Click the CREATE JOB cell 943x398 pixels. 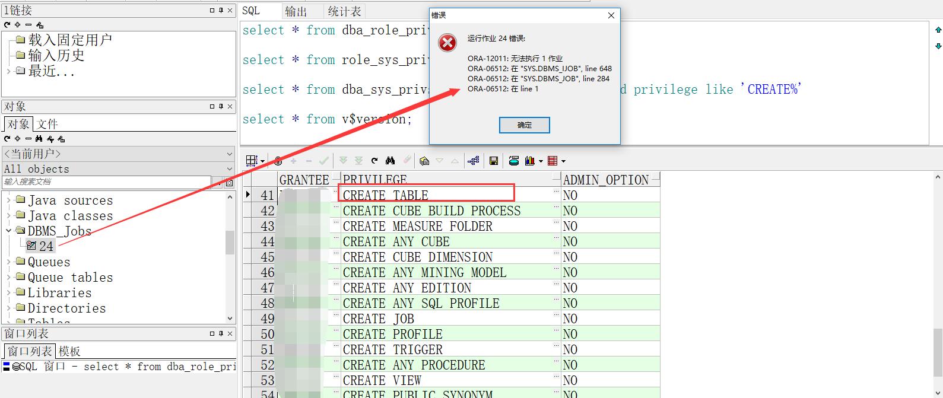pyautogui.click(x=450, y=319)
